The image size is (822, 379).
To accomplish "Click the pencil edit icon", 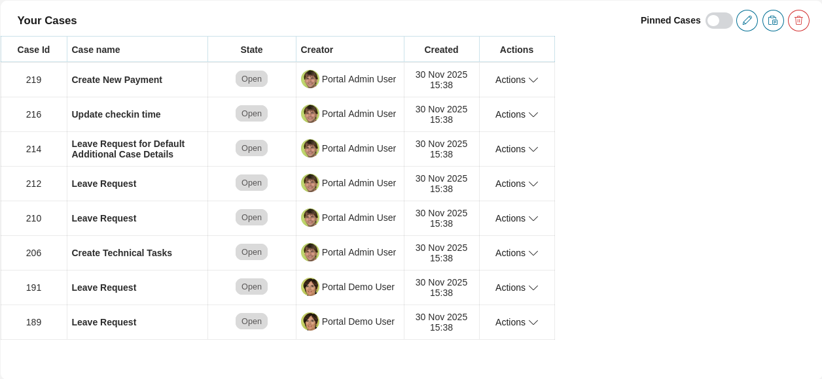I will [747, 20].
